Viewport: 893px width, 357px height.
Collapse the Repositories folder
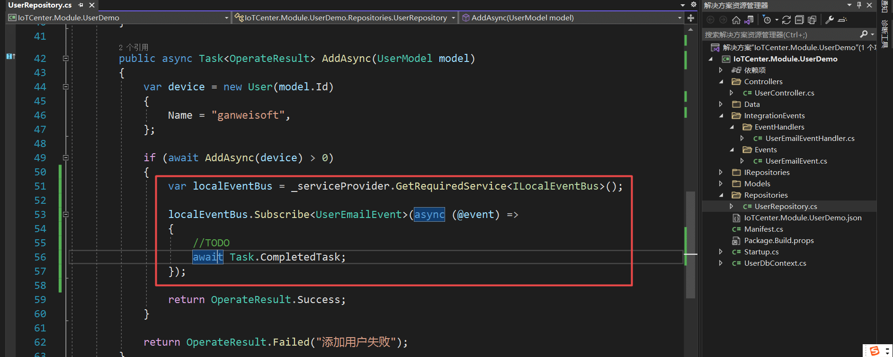tap(721, 195)
